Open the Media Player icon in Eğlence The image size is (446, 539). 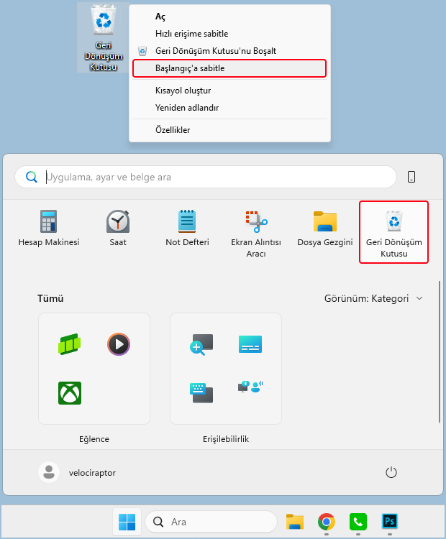[119, 344]
